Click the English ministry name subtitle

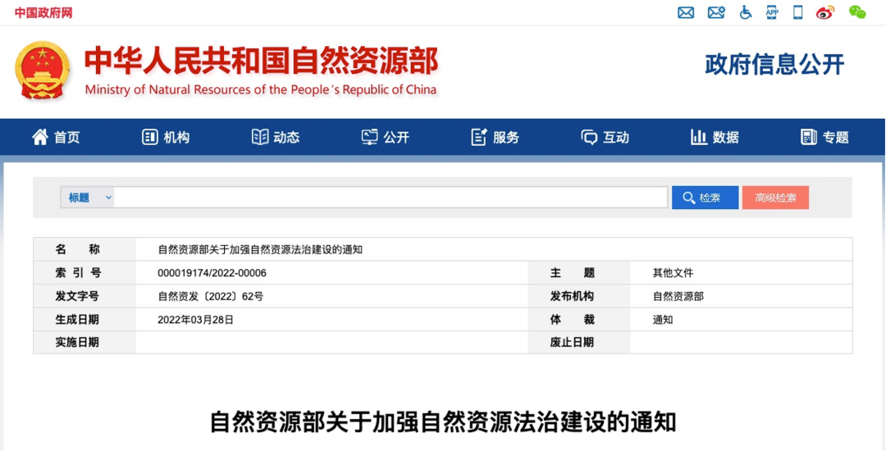(261, 89)
